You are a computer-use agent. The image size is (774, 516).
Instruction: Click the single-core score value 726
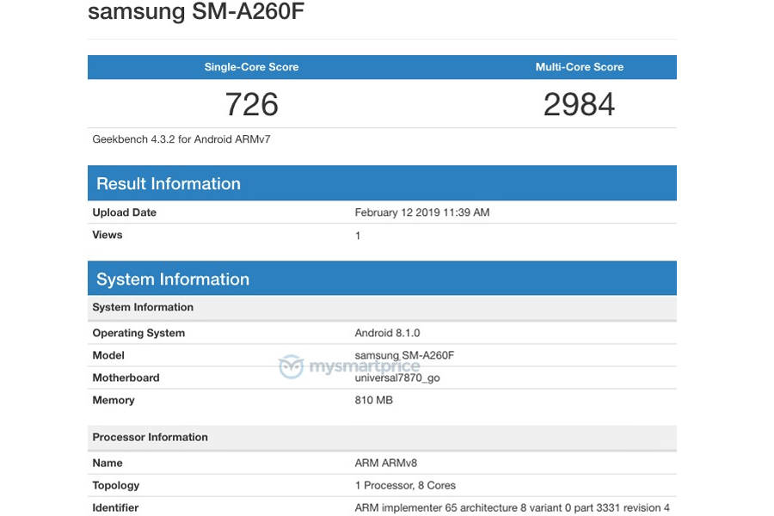tap(252, 104)
